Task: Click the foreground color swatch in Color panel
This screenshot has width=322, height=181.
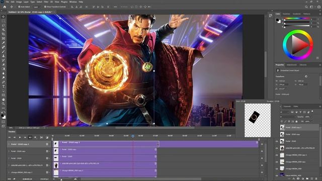Action: (277, 20)
